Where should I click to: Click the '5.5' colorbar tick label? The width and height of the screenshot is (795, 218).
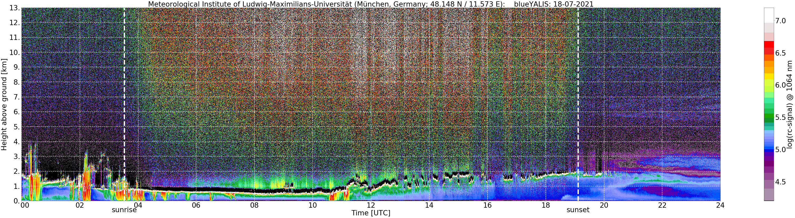pyautogui.click(x=780, y=117)
